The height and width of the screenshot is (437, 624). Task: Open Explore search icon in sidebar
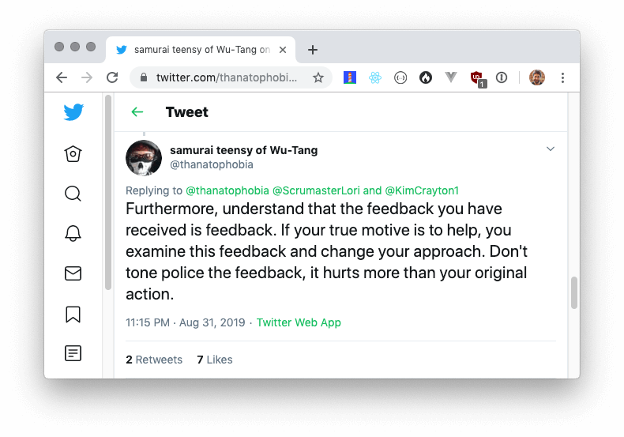pos(73,194)
